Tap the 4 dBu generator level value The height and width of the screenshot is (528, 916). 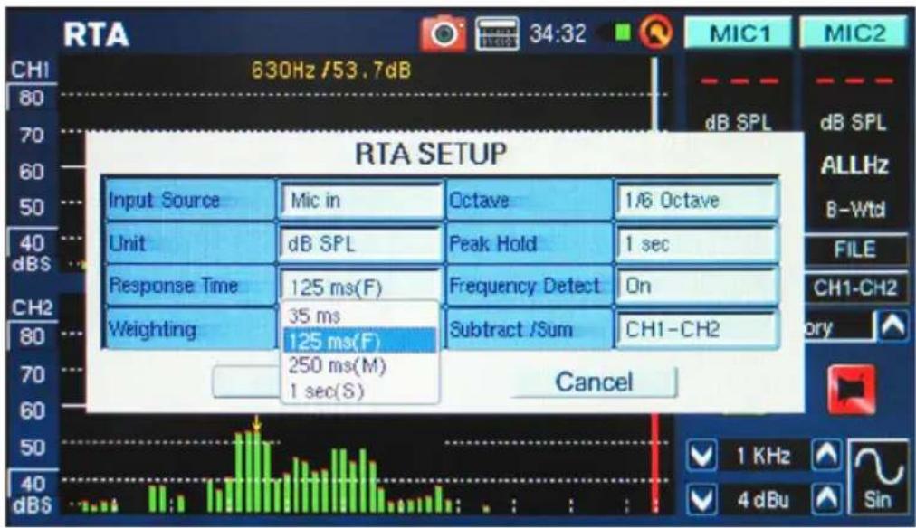click(x=763, y=501)
